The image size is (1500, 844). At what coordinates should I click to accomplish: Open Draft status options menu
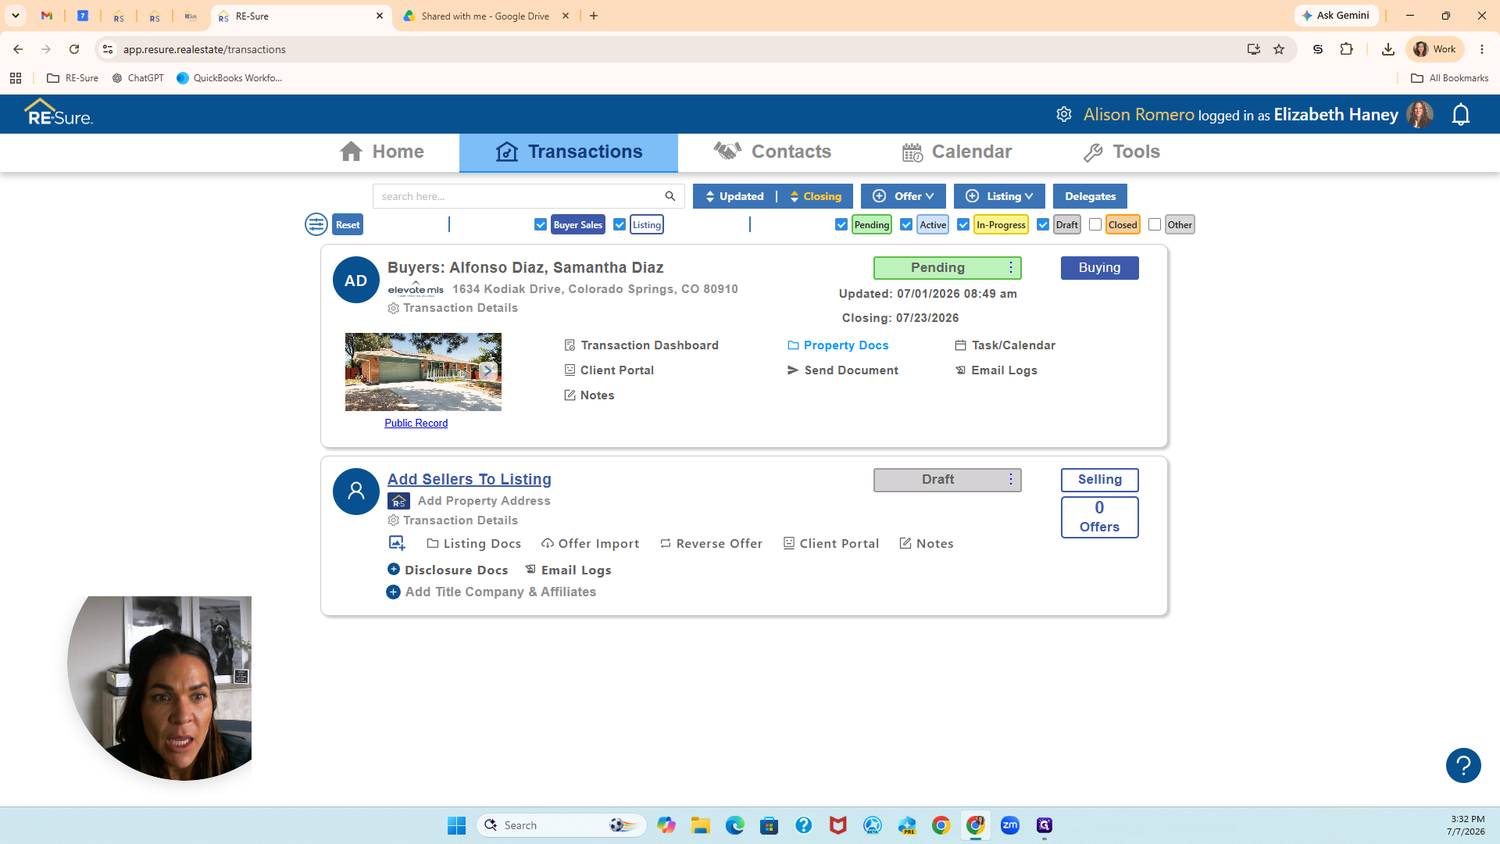[1011, 479]
